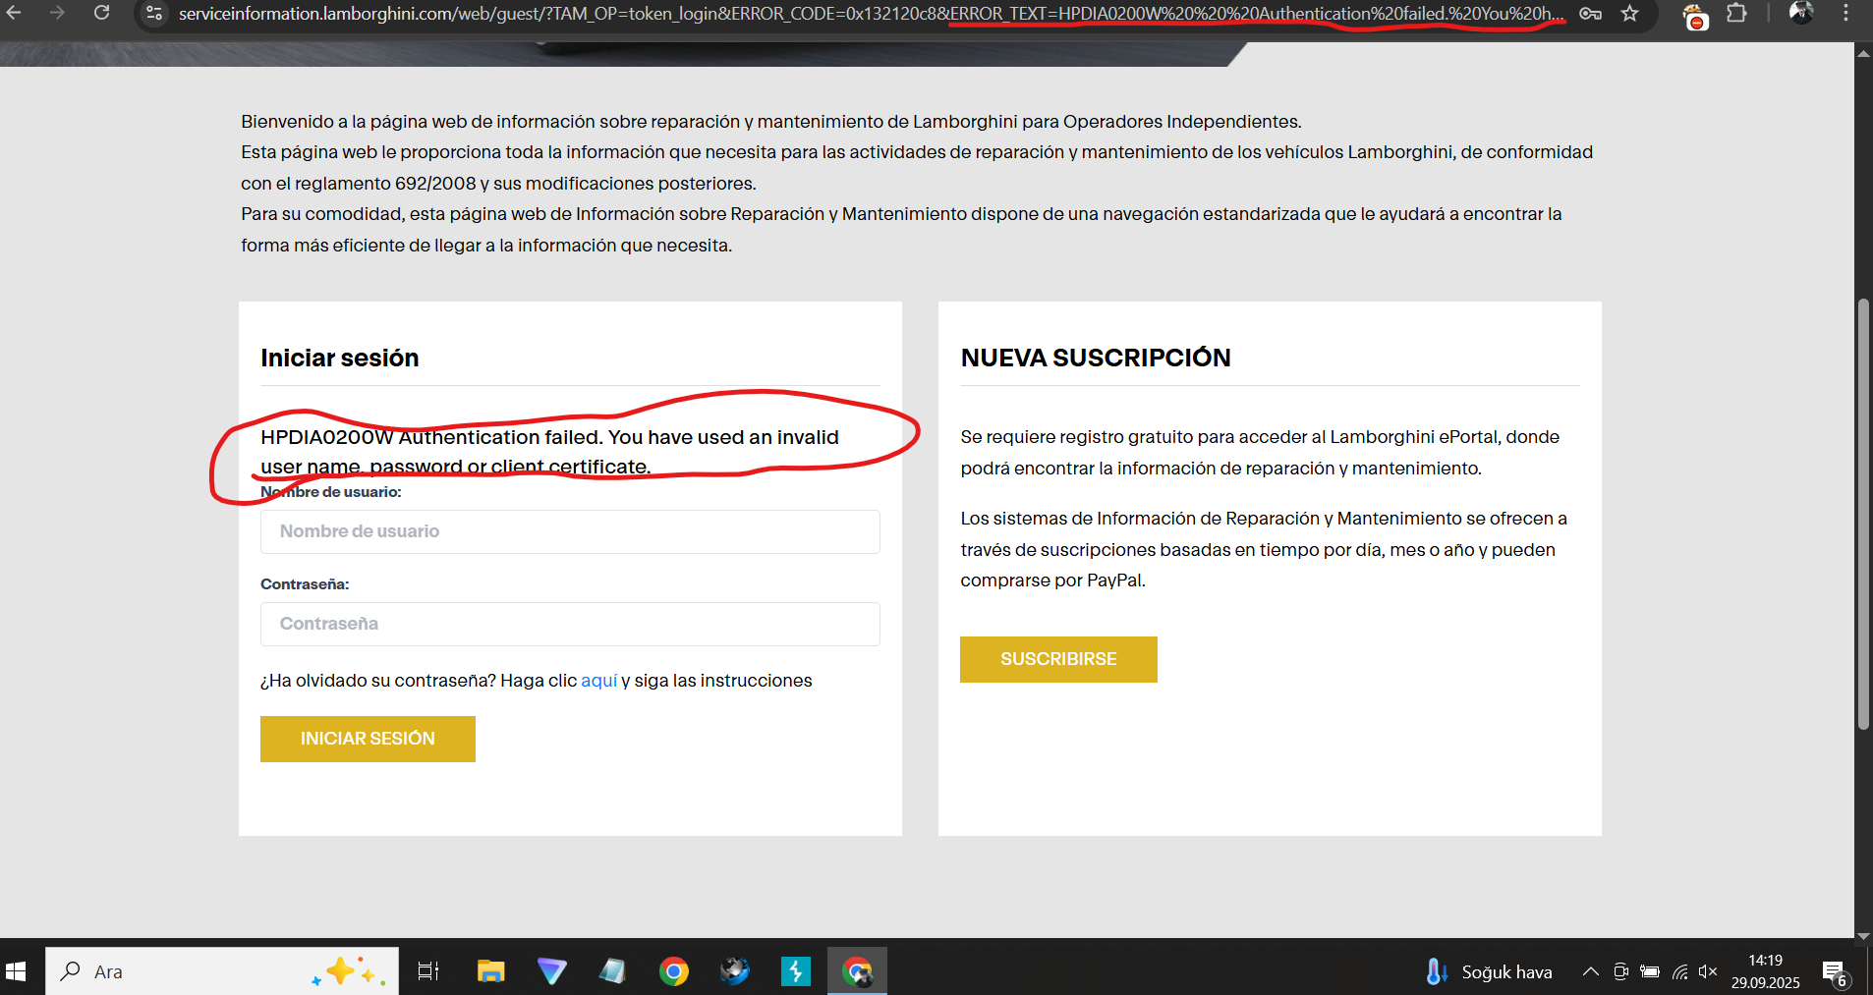Open the teal lightning bolt app

(x=796, y=971)
